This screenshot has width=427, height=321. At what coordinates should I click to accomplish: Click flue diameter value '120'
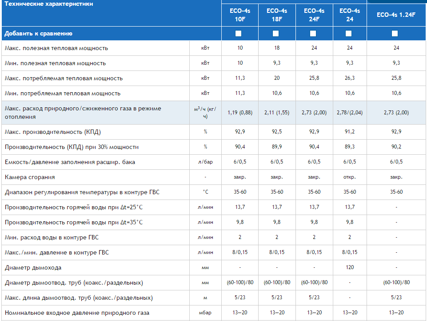[x=350, y=267]
